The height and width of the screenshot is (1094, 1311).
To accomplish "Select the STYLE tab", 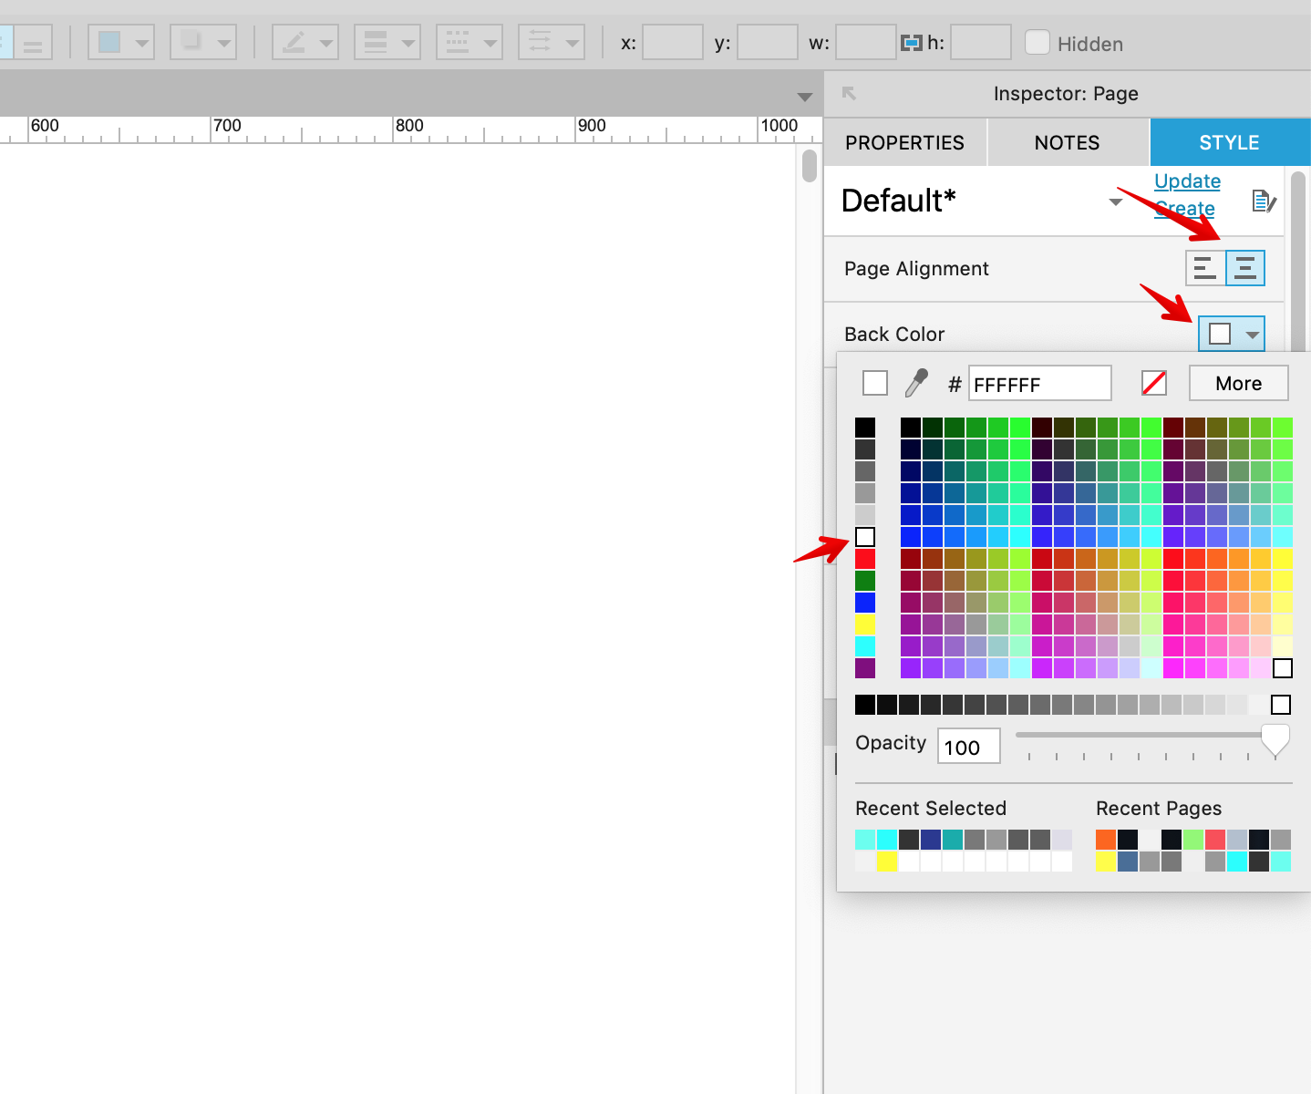I will 1230,142.
